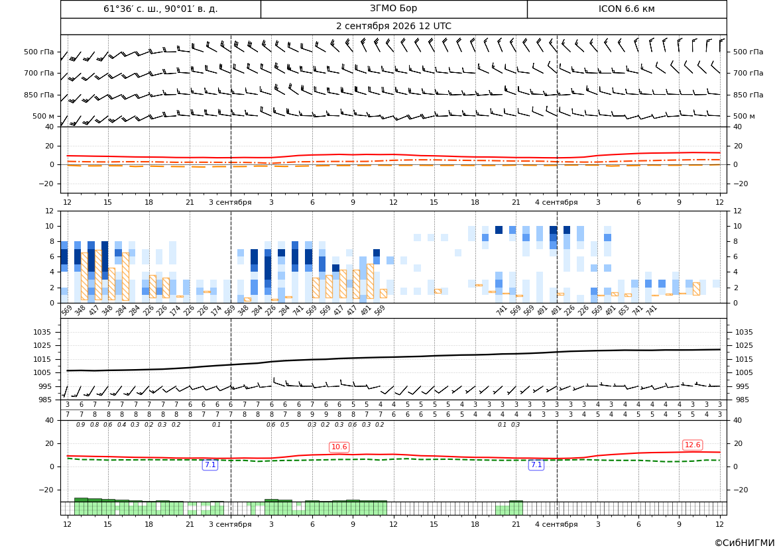Click the 653 cloud base value
775x548 pixels.
point(624,310)
